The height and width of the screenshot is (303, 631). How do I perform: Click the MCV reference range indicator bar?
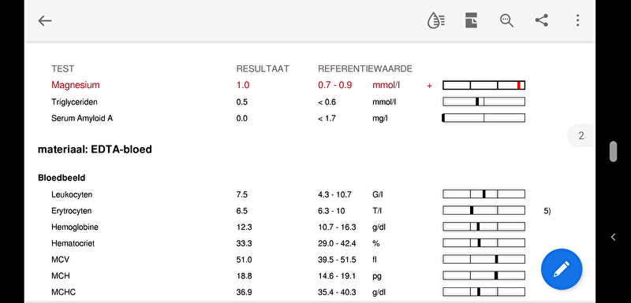(x=484, y=259)
